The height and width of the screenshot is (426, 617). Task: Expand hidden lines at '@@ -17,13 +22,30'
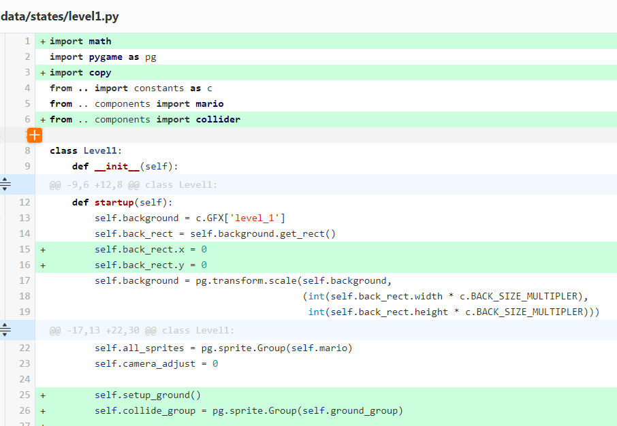pyautogui.click(x=5, y=329)
